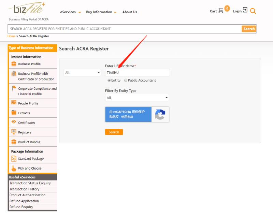The height and width of the screenshot is (216, 273).
Task: Click the Login link
Action: point(237,11)
